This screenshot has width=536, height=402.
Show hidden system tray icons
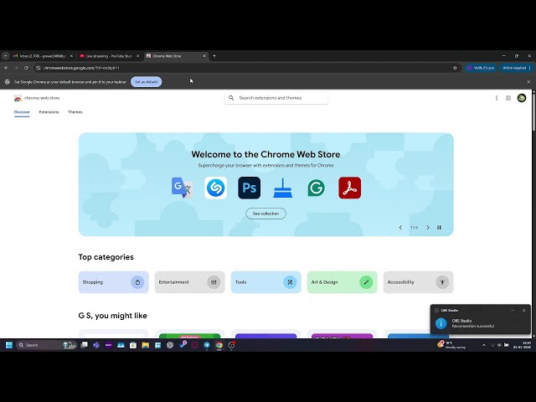point(484,345)
